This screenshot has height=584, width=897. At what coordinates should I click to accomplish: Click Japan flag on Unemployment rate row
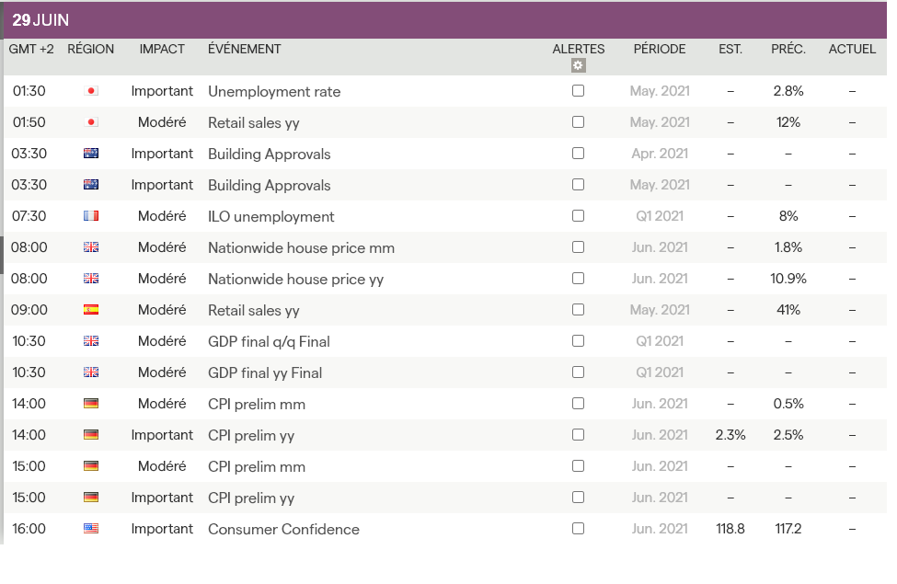(x=91, y=91)
